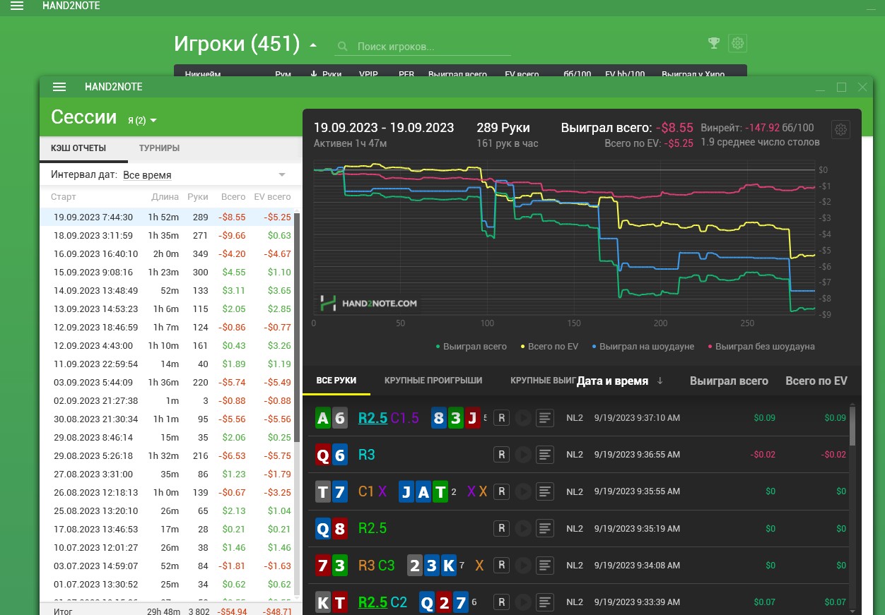Viewport: 885px width, 615px height.
Task: Click the hands list vertical scrollbar
Action: click(852, 426)
